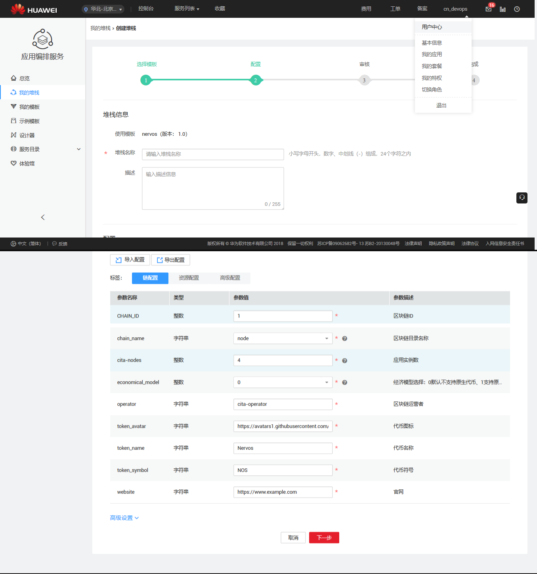
Task: Open the 法律声明 footer link
Action: (413, 243)
